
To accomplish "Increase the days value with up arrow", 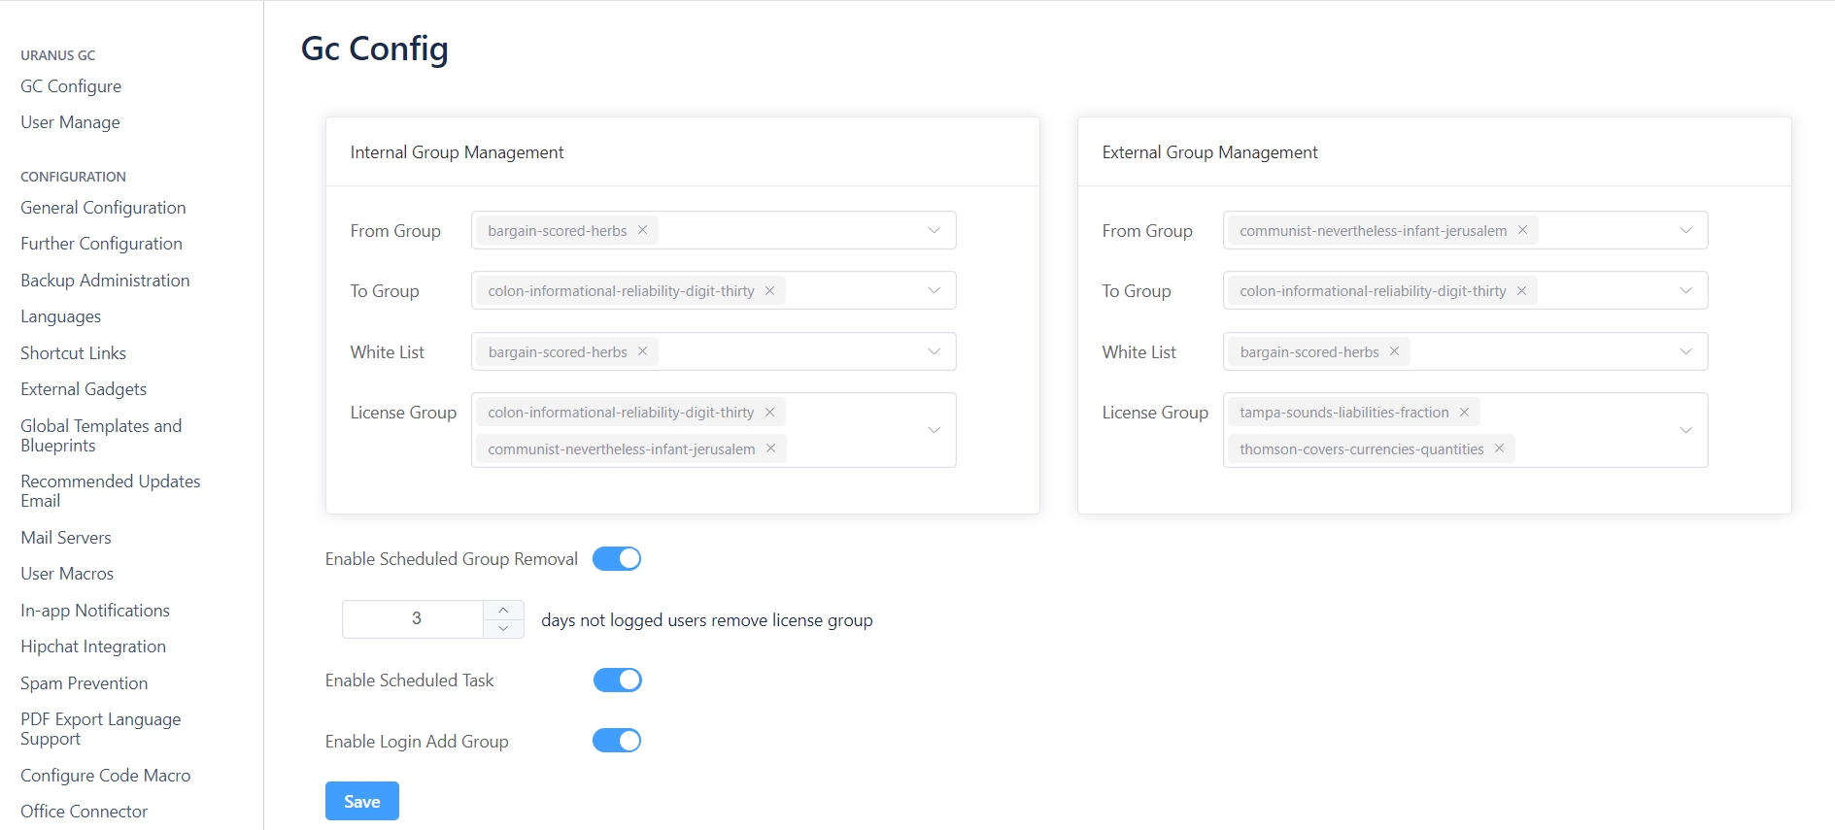I will 503,610.
